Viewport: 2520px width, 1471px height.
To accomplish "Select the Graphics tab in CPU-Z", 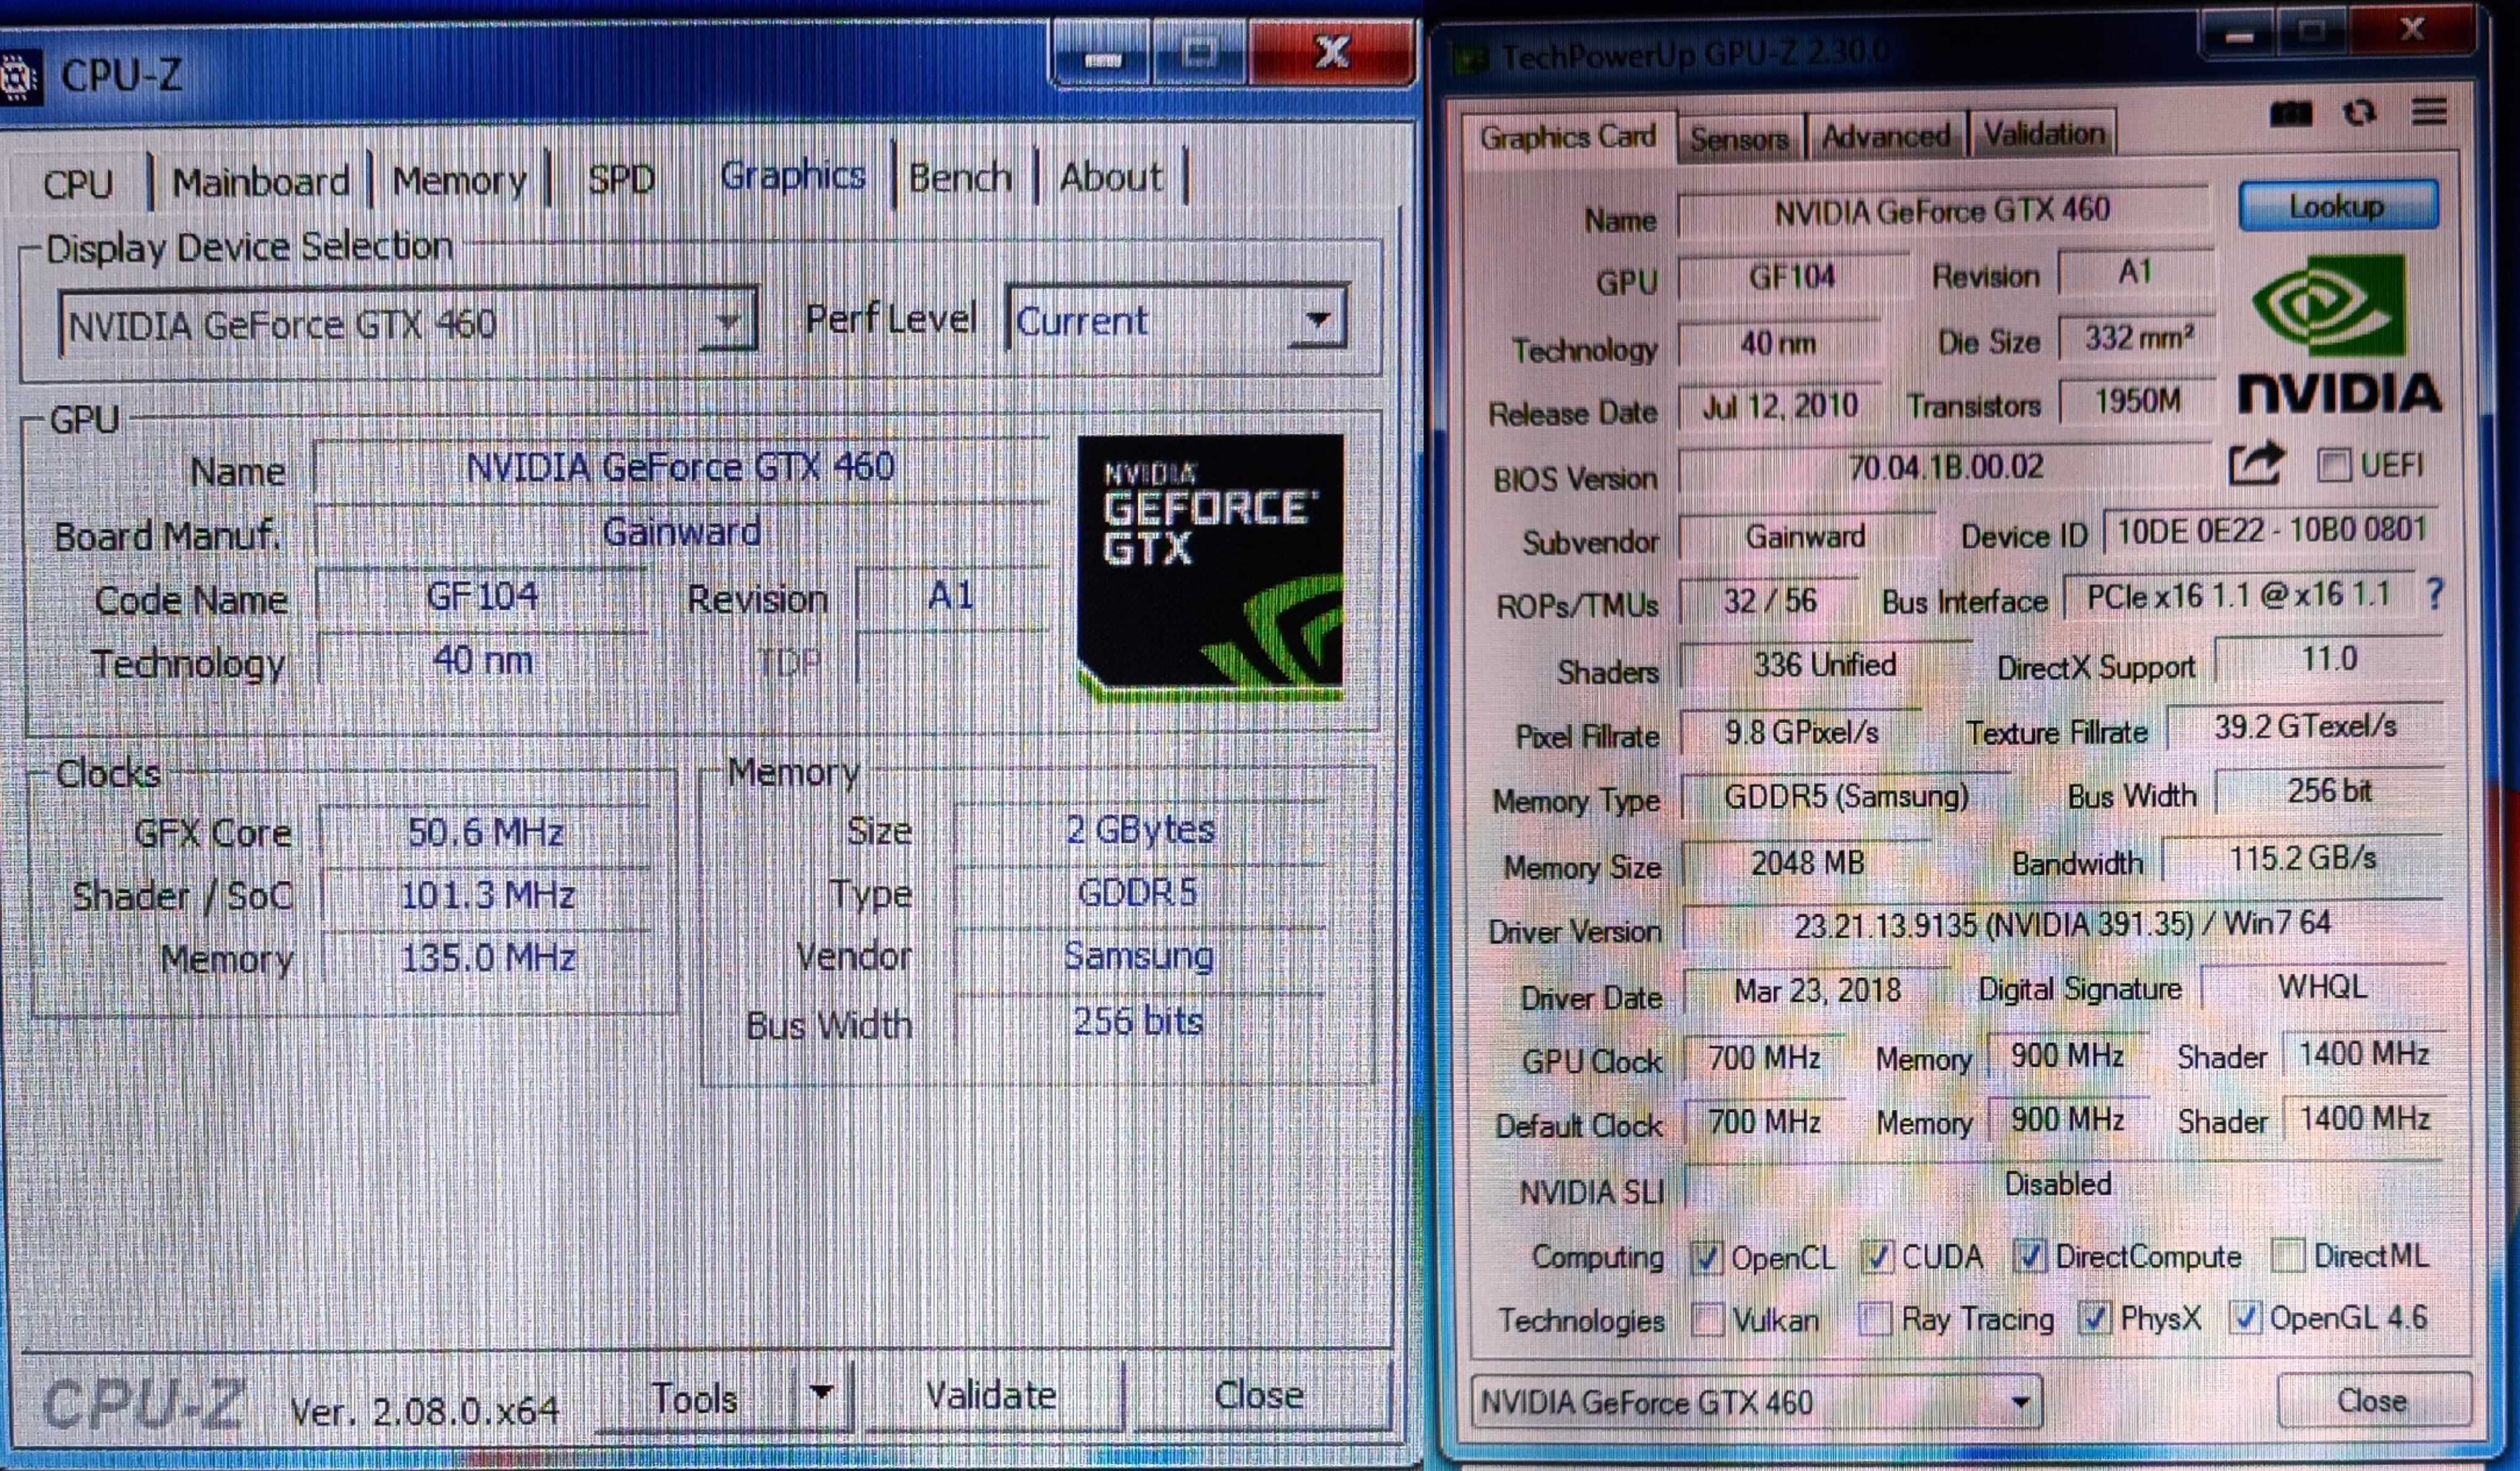I will [x=792, y=175].
